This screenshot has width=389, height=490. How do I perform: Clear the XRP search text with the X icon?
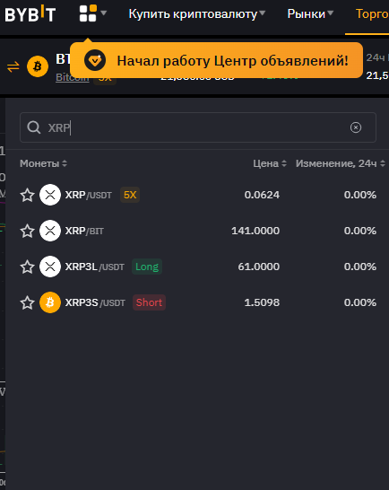coord(356,127)
